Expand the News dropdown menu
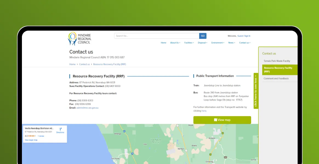This screenshot has width=319, height=164. point(232,43)
